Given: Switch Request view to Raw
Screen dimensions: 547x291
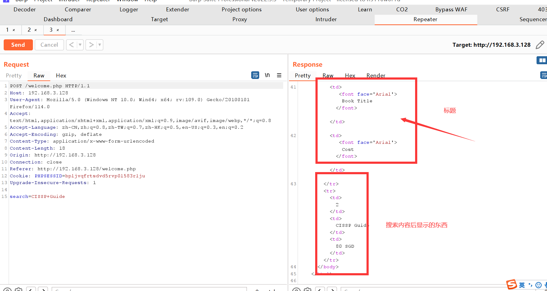Looking at the screenshot, I should coord(39,76).
